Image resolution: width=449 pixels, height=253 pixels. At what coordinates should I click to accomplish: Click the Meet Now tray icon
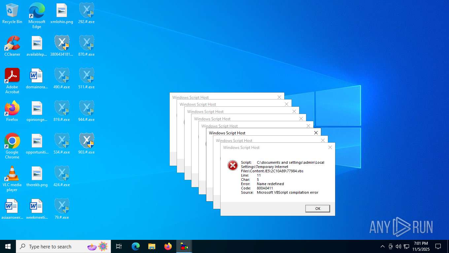(x=391, y=246)
